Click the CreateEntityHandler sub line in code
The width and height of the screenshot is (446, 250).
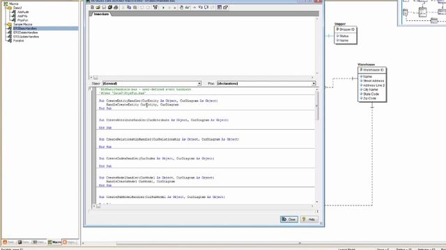(x=158, y=101)
